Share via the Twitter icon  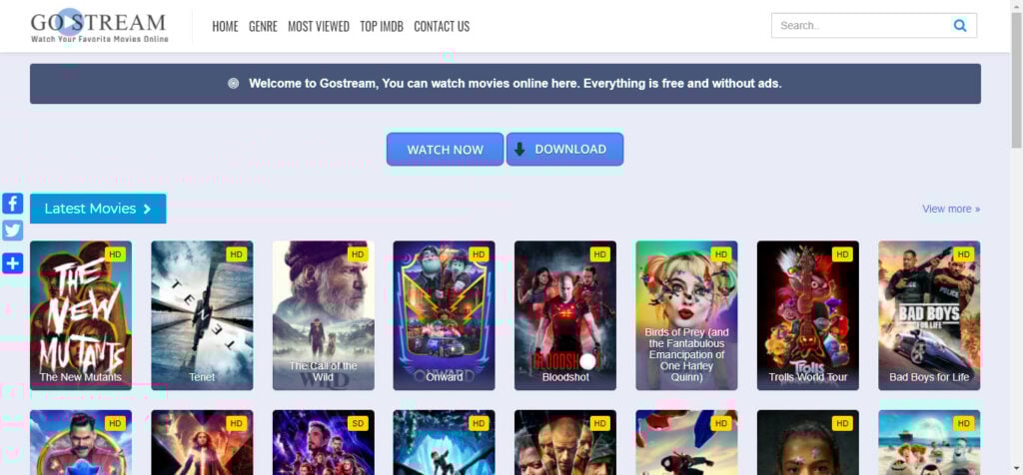pyautogui.click(x=12, y=231)
